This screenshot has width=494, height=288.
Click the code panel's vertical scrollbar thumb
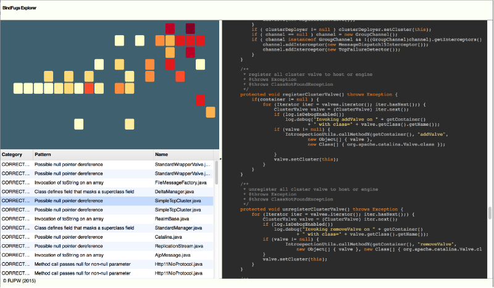tap(490, 213)
